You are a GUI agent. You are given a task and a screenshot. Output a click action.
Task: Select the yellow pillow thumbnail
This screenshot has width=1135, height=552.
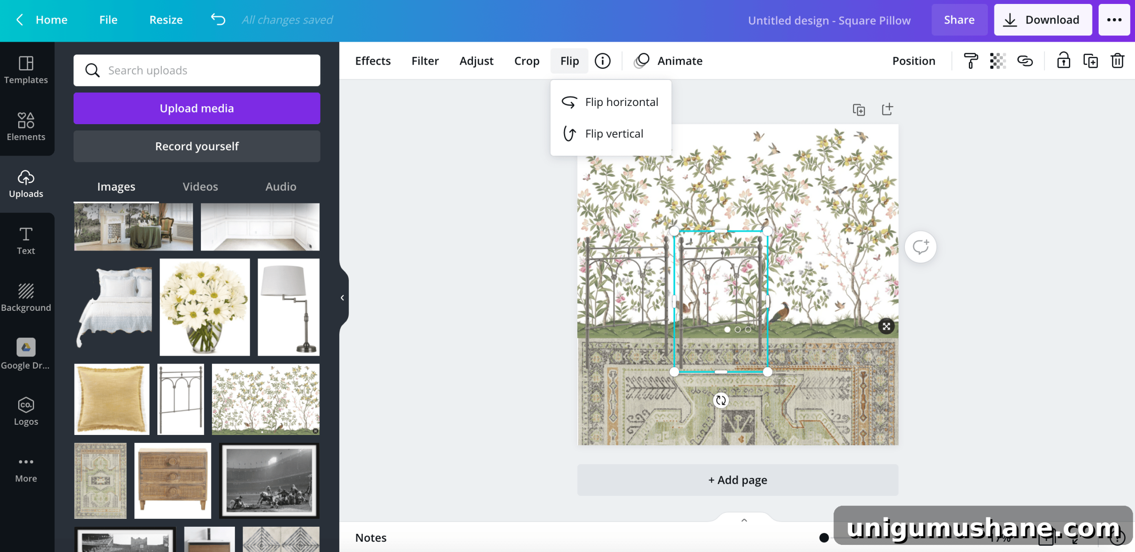[112, 399]
